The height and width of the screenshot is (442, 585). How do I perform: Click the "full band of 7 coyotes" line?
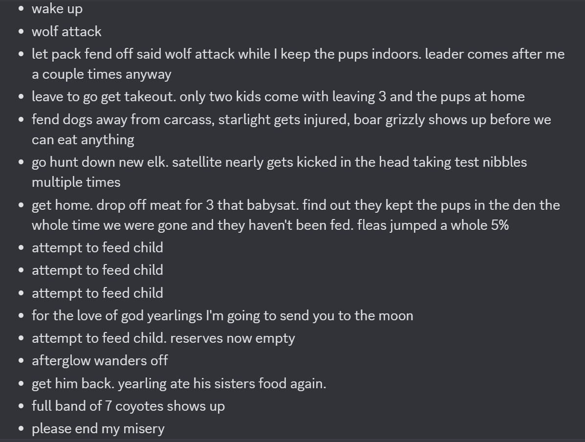pos(128,406)
